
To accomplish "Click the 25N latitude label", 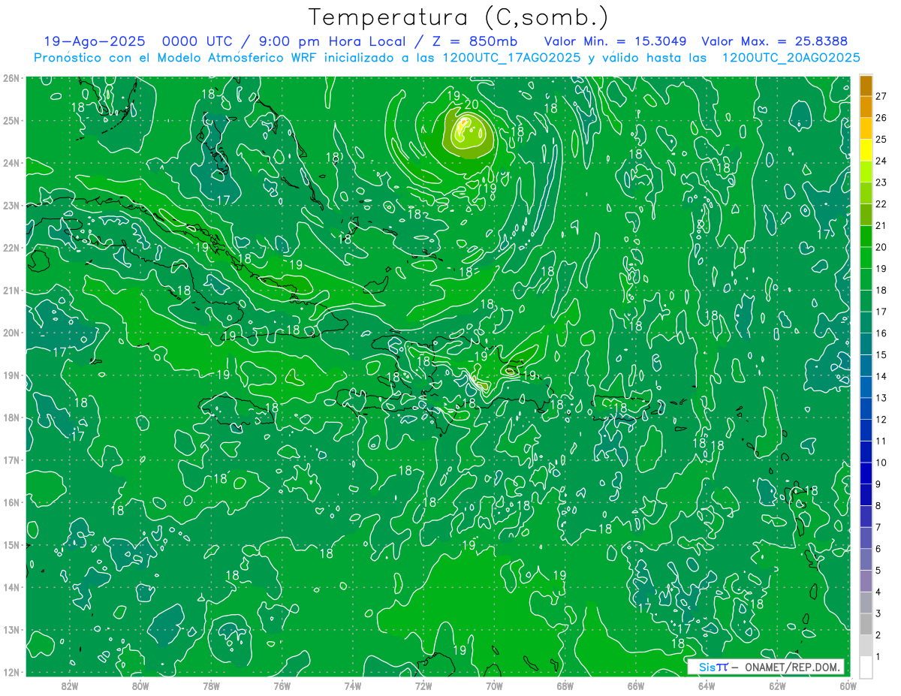I will (x=11, y=121).
